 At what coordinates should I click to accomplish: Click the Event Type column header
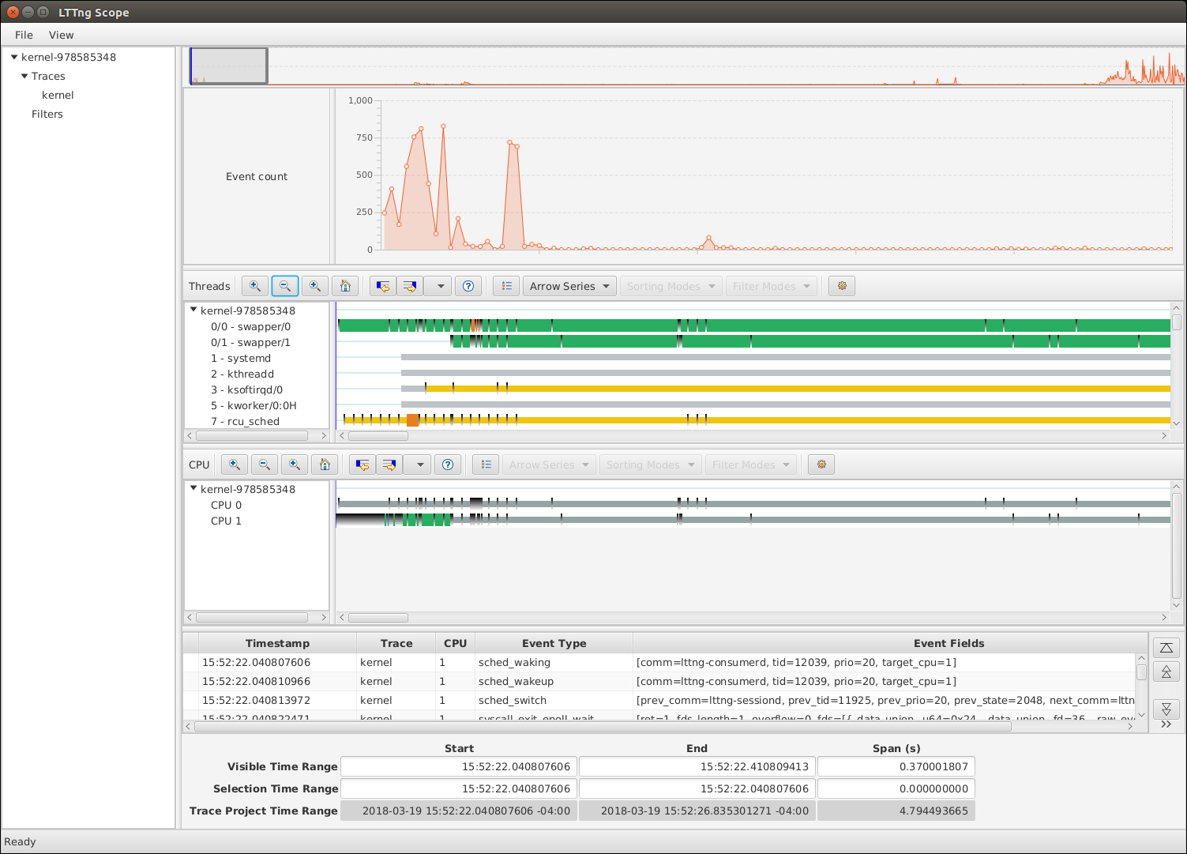point(554,643)
